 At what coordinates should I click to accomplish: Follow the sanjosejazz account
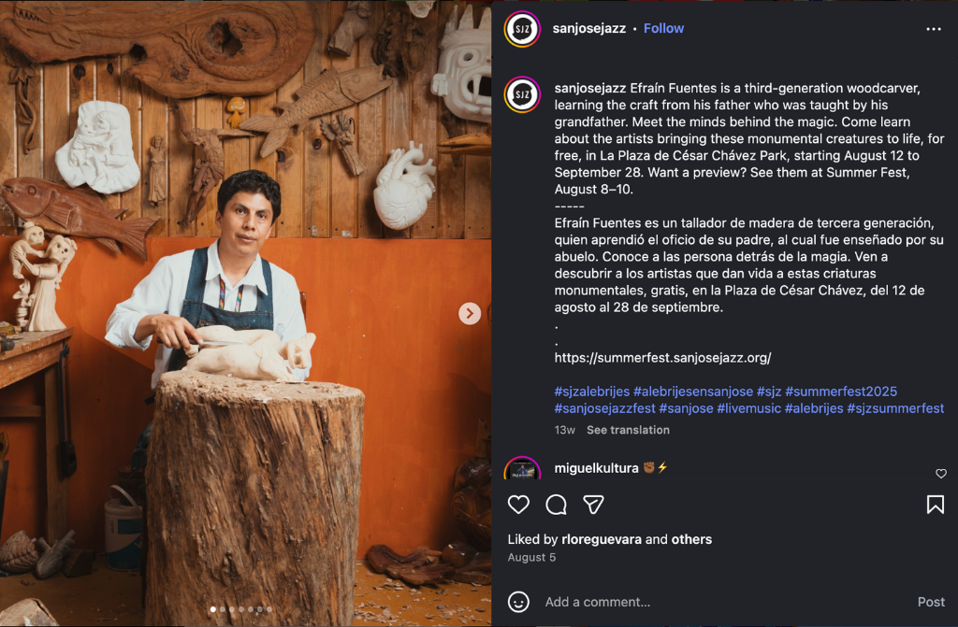pos(663,29)
